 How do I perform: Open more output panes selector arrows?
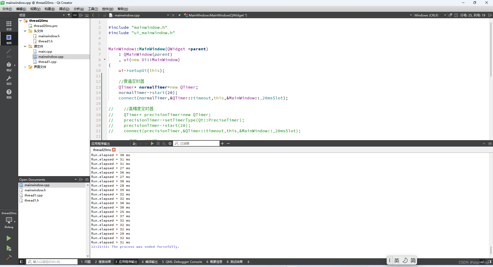(248, 262)
